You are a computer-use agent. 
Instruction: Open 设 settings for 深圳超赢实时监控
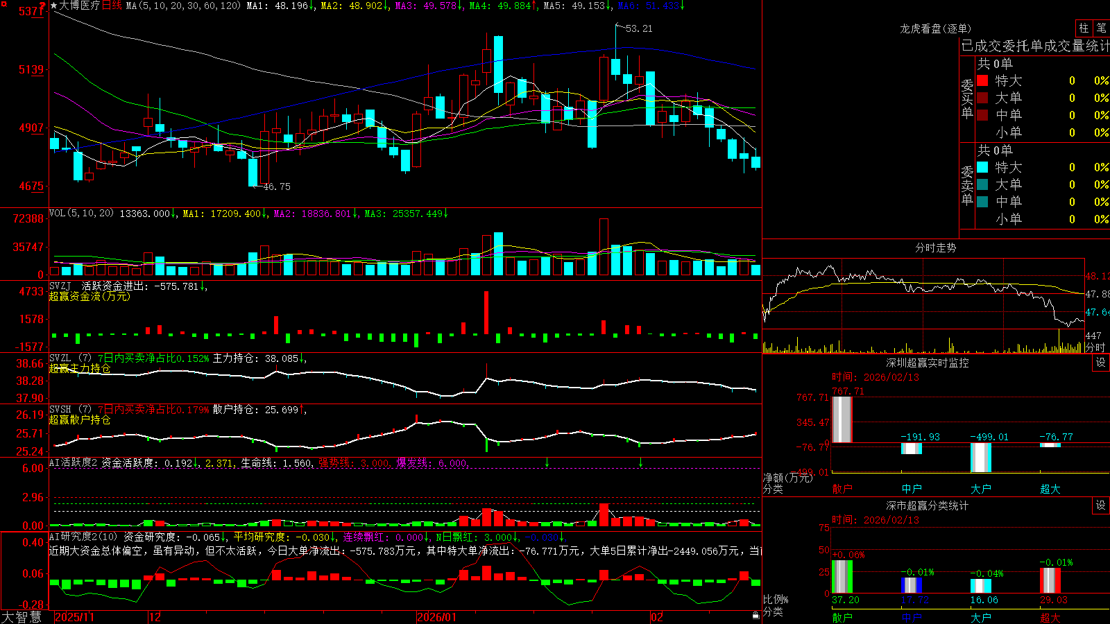[x=1101, y=363]
